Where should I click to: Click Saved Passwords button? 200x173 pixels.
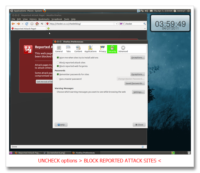point(135,83)
